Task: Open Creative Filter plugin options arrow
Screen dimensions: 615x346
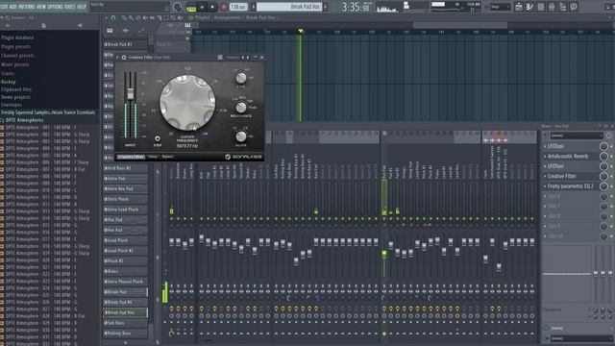Action: [x=117, y=58]
